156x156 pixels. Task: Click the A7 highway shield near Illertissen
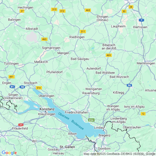click(x=141, y=20)
